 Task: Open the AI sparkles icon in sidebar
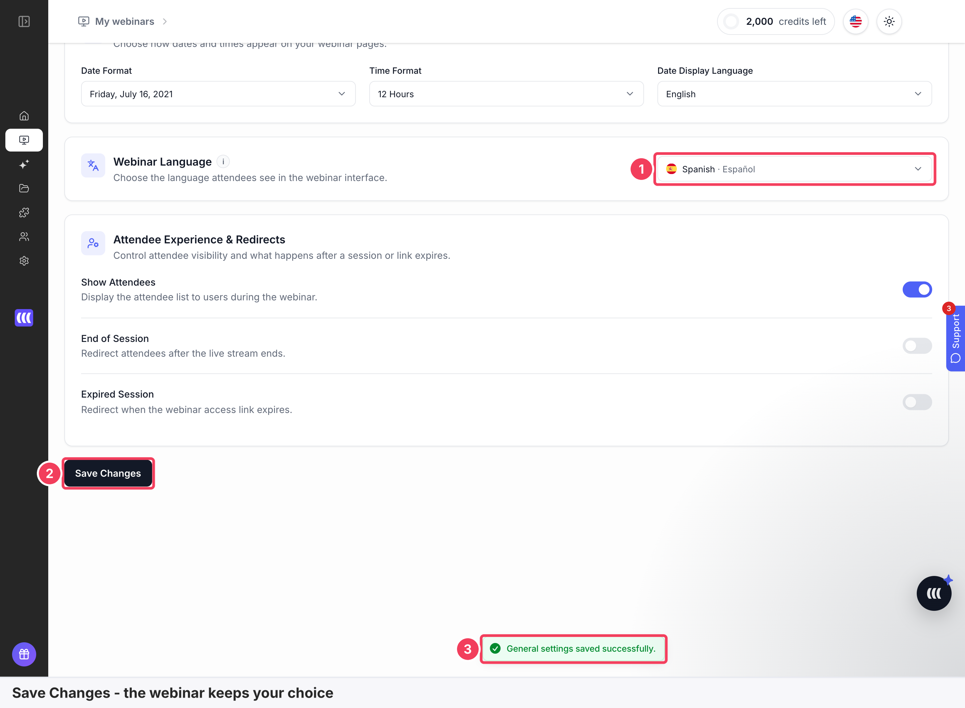24,164
